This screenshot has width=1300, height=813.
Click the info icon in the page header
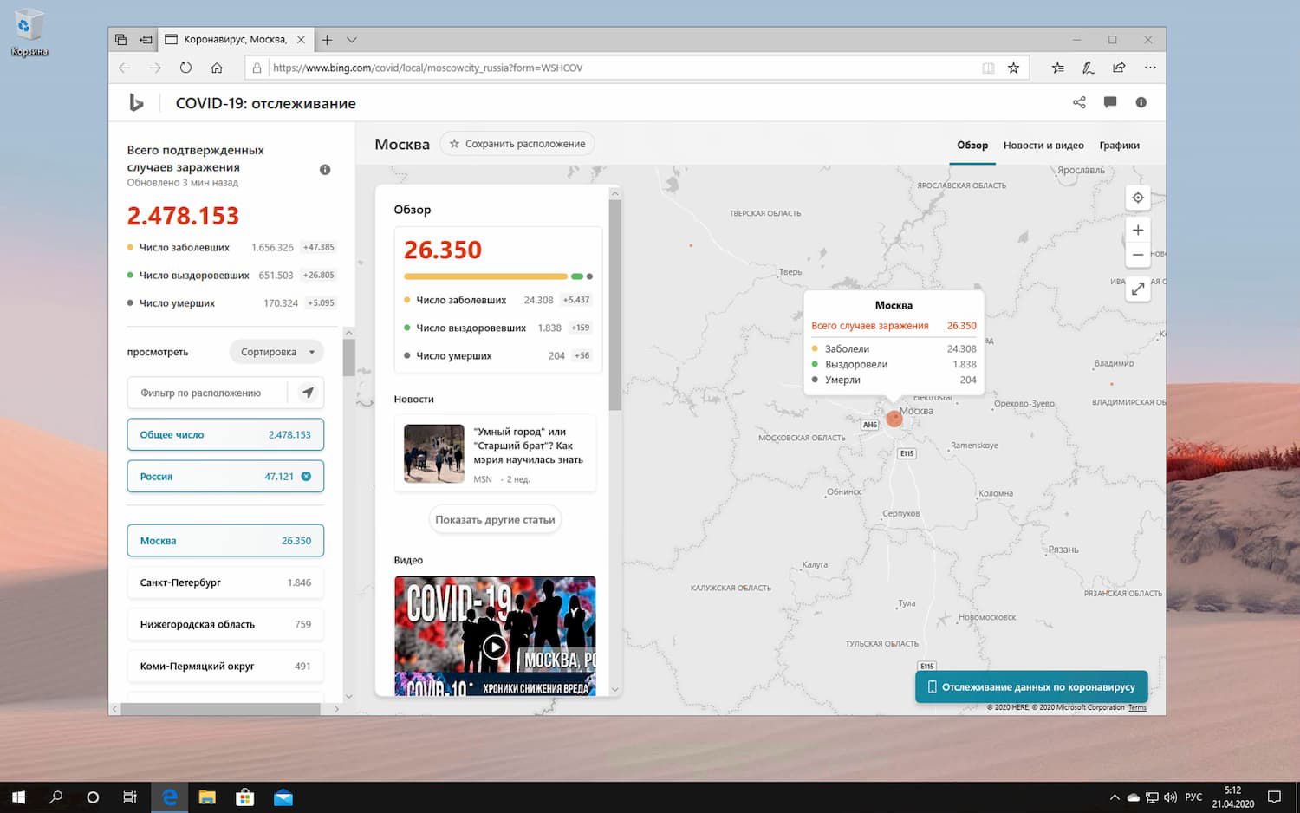pyautogui.click(x=1141, y=102)
